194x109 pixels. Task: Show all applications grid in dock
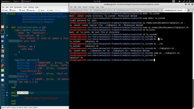pos(3,85)
